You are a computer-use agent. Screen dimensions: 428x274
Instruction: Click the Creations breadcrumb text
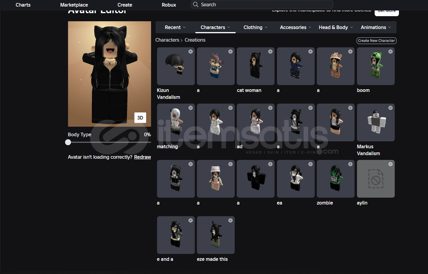point(195,40)
